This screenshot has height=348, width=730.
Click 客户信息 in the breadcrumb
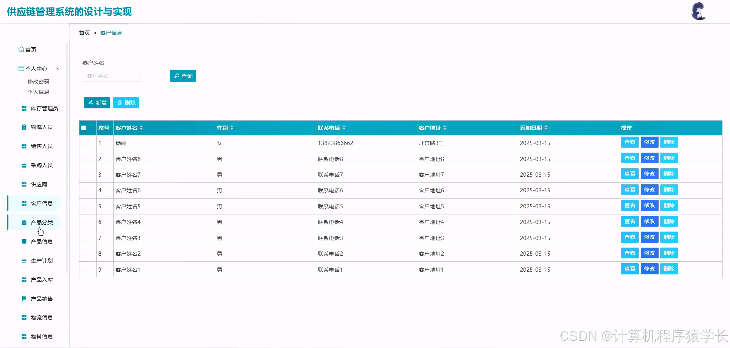tap(111, 33)
